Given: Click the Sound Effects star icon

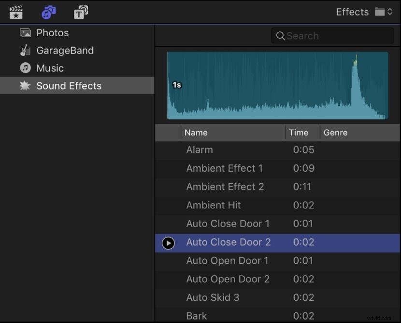Looking at the screenshot, I should (x=25, y=86).
